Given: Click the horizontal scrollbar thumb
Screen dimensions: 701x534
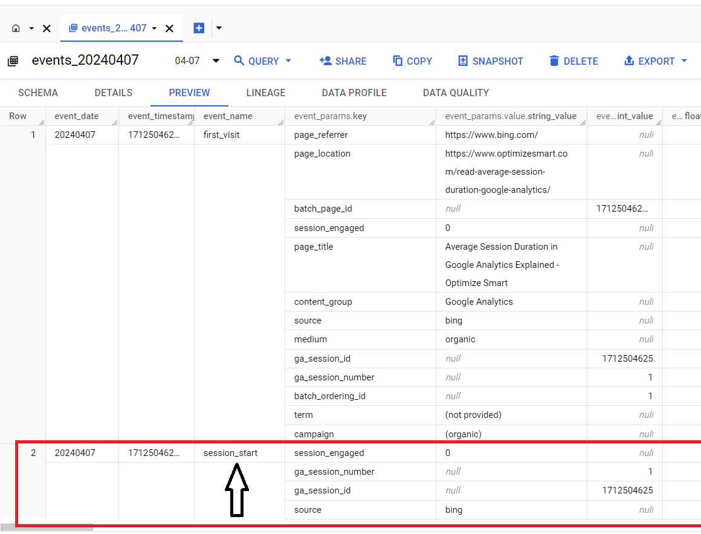Looking at the screenshot, I should [47, 528].
